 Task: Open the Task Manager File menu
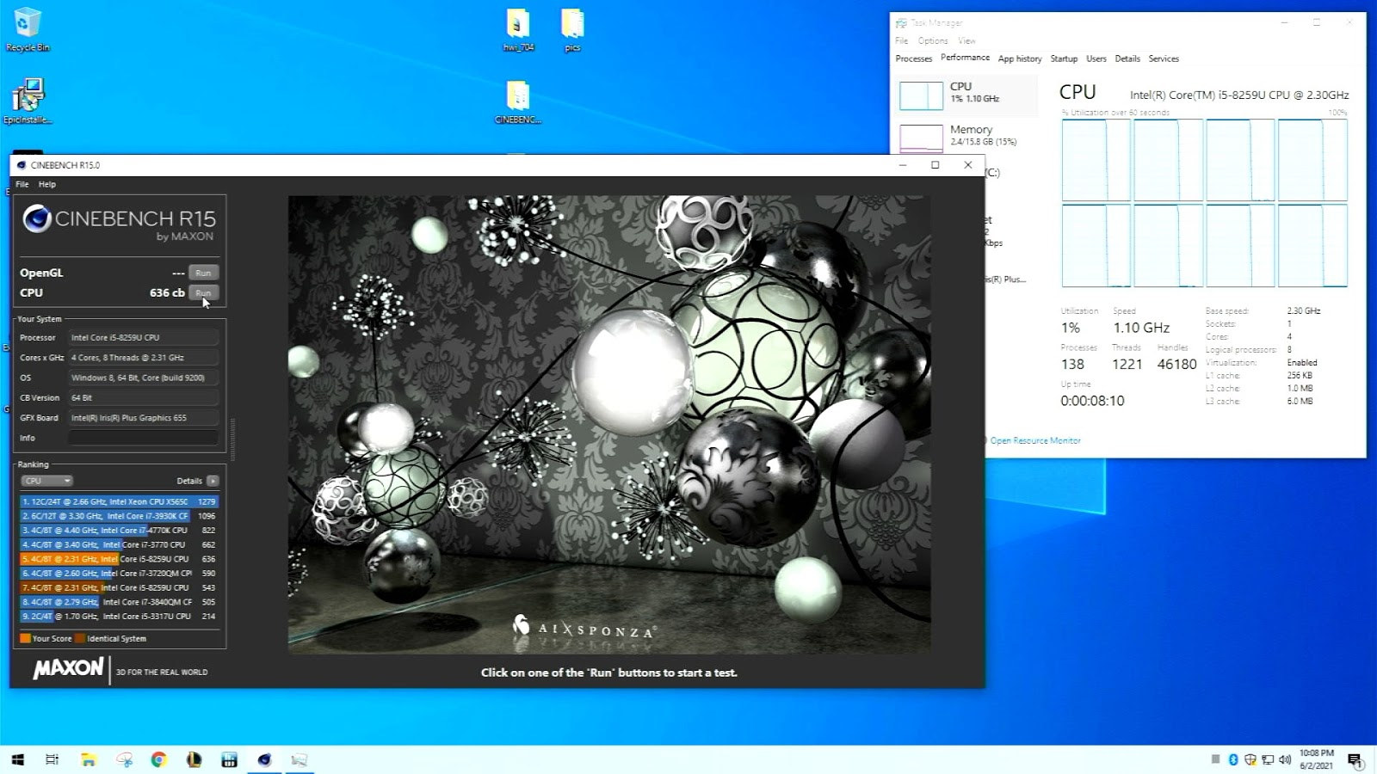[x=901, y=41]
